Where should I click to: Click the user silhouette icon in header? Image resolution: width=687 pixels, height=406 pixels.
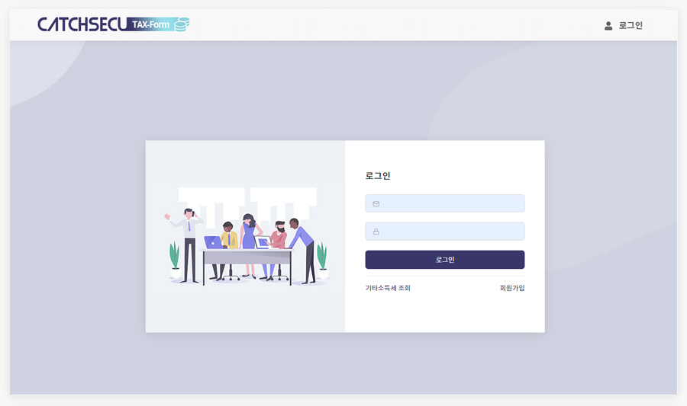(x=608, y=26)
